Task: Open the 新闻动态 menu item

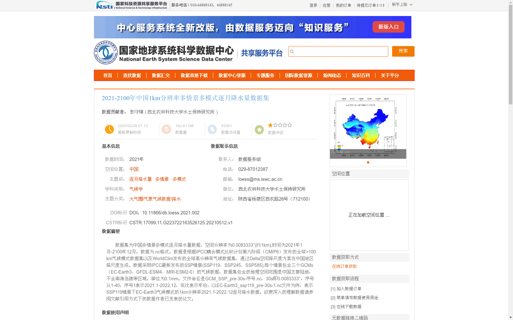Action: coord(332,76)
